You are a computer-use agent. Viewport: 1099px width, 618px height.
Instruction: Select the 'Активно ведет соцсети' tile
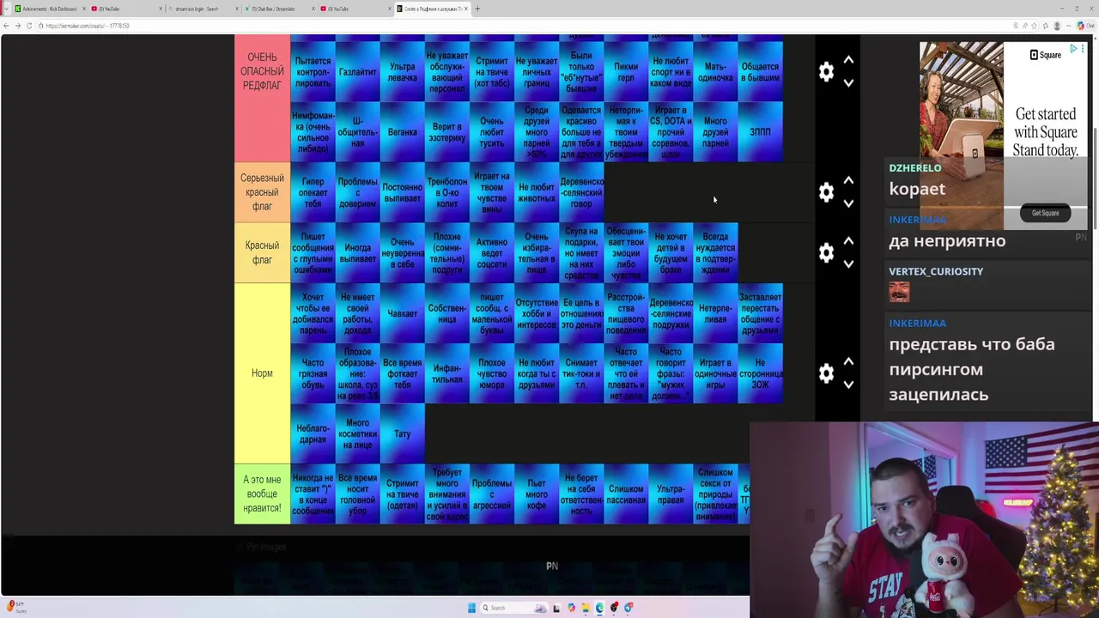click(492, 252)
